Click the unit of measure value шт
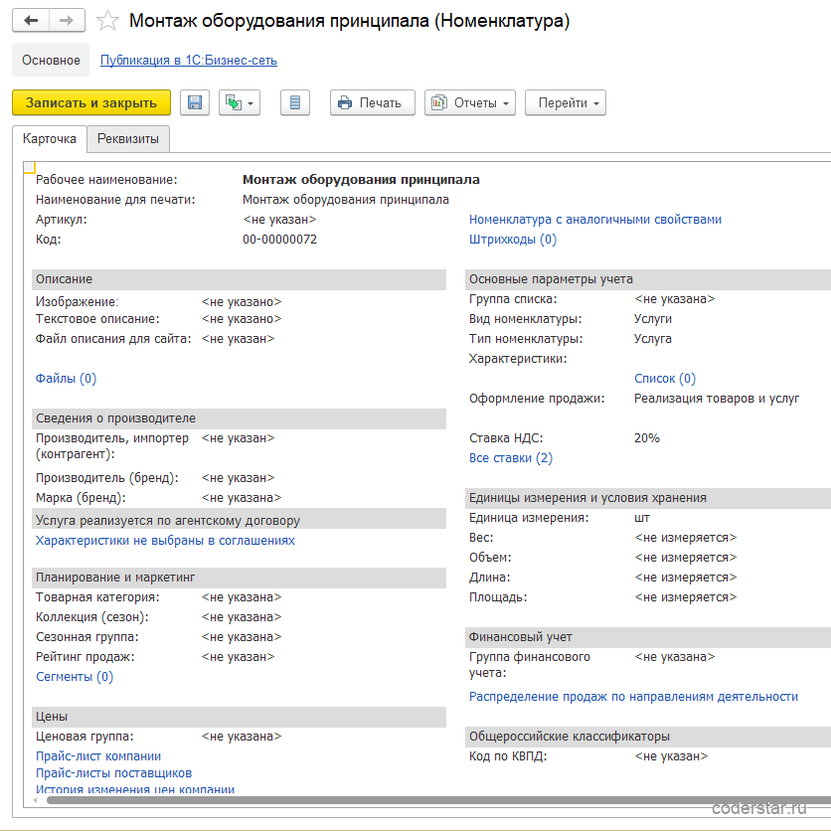 point(642,518)
